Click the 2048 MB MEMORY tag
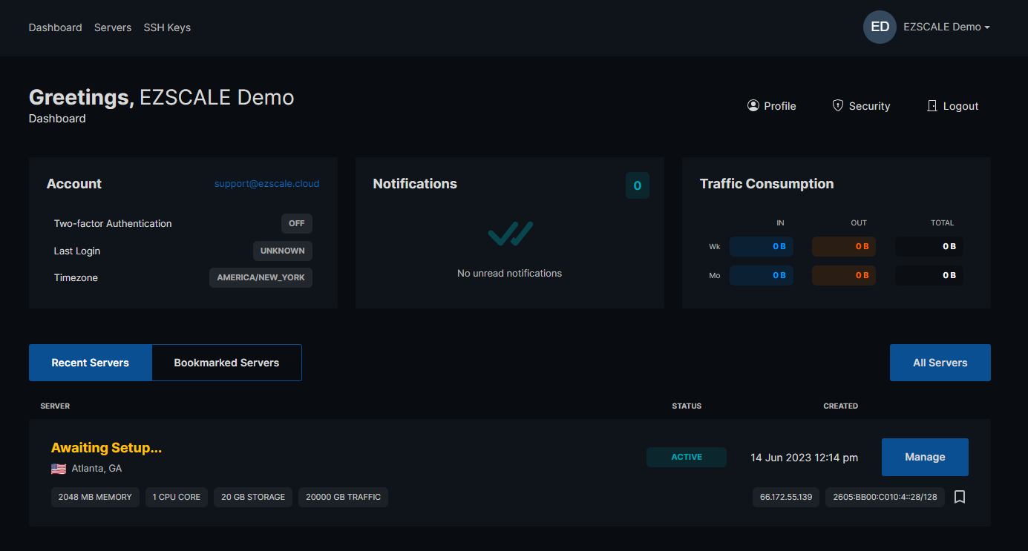Viewport: 1028px width, 551px height. 95,497
